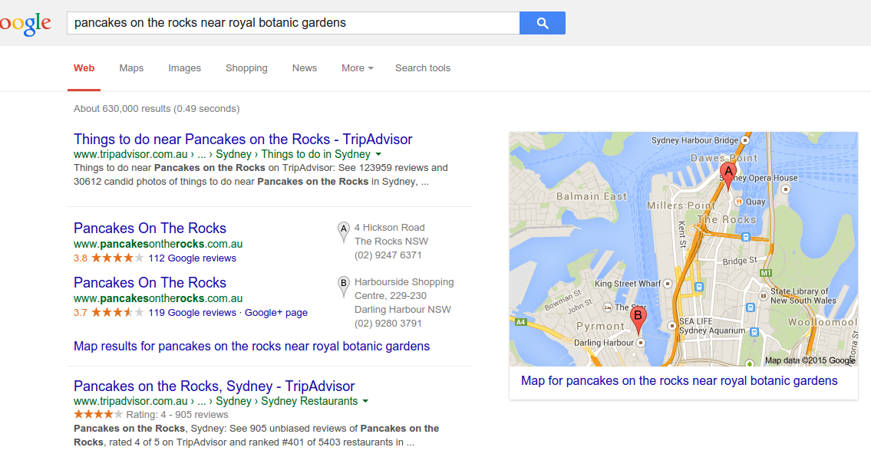Click the King Street Wharf marker on map
Image resolution: width=871 pixels, height=457 pixels.
(668, 284)
